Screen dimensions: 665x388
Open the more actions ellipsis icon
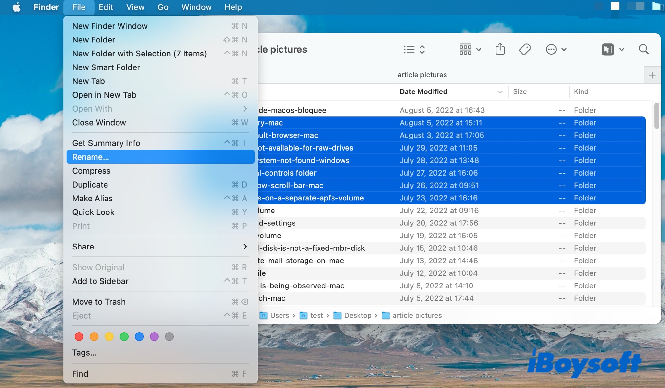point(551,49)
